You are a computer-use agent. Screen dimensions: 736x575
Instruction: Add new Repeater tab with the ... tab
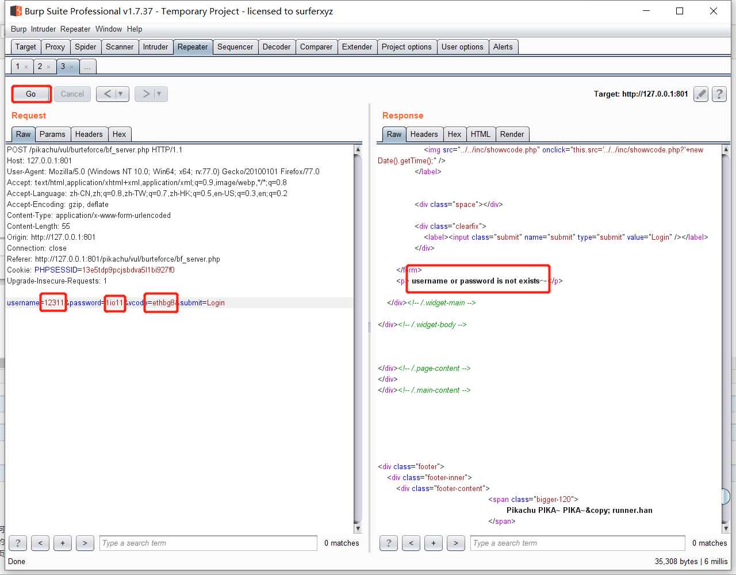(x=87, y=67)
